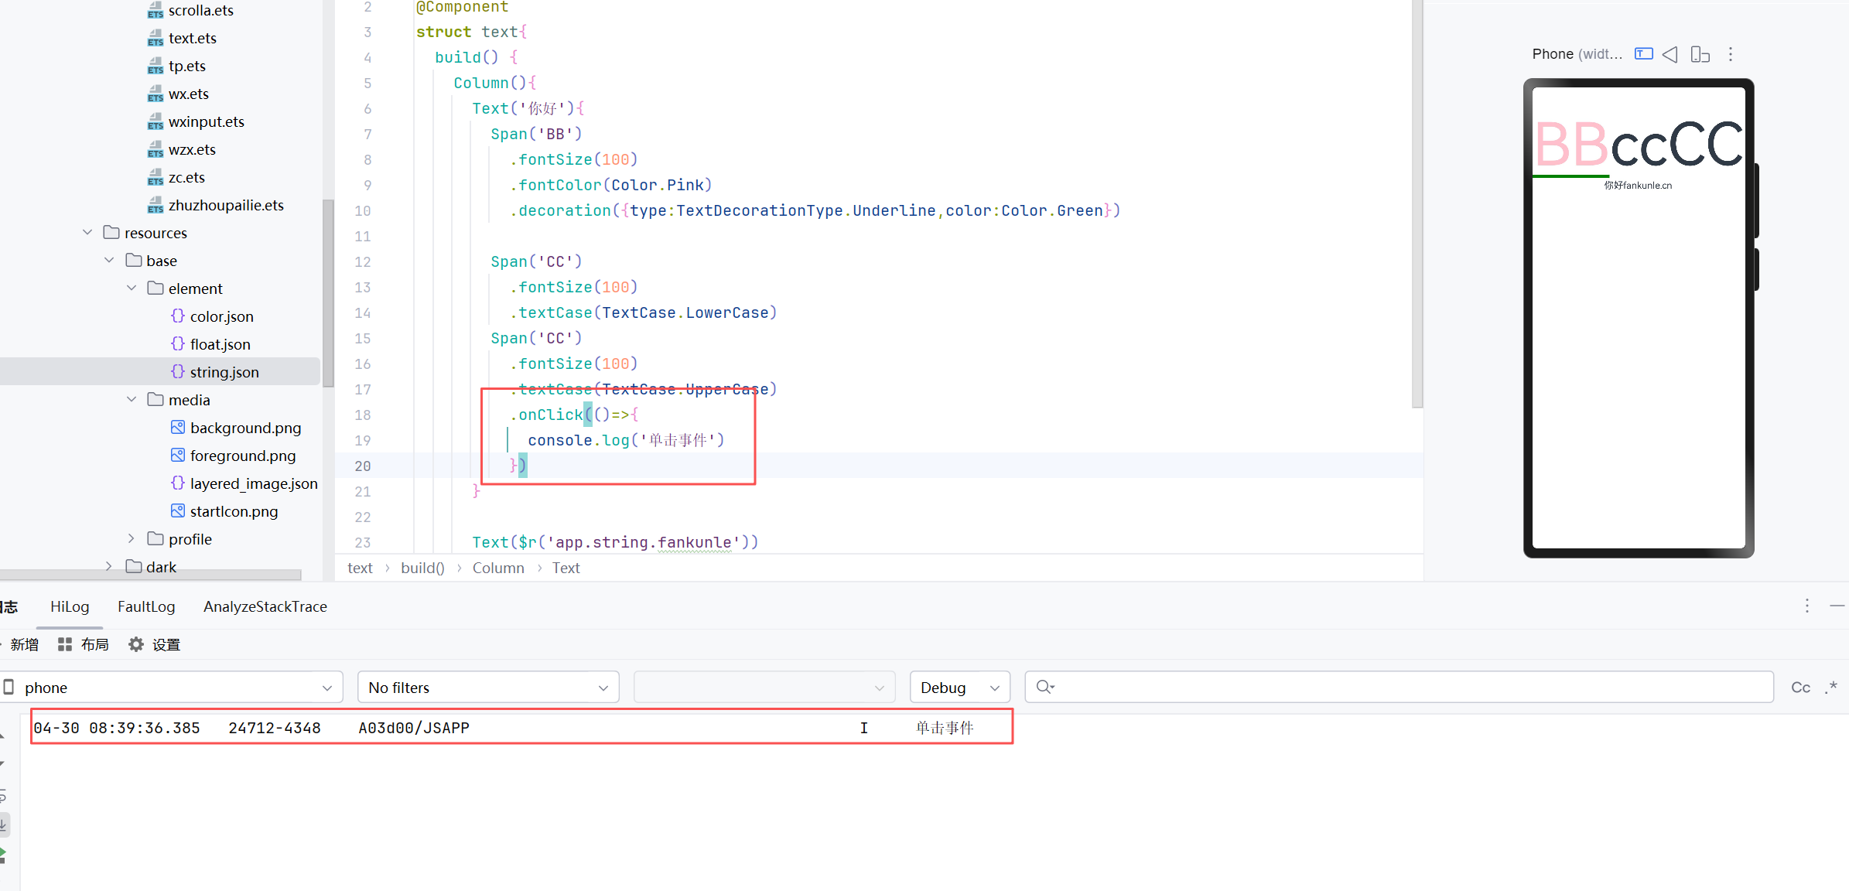Screen dimensions: 1849x891
Task: Click the log panel minimize dash icon
Action: tap(1837, 606)
